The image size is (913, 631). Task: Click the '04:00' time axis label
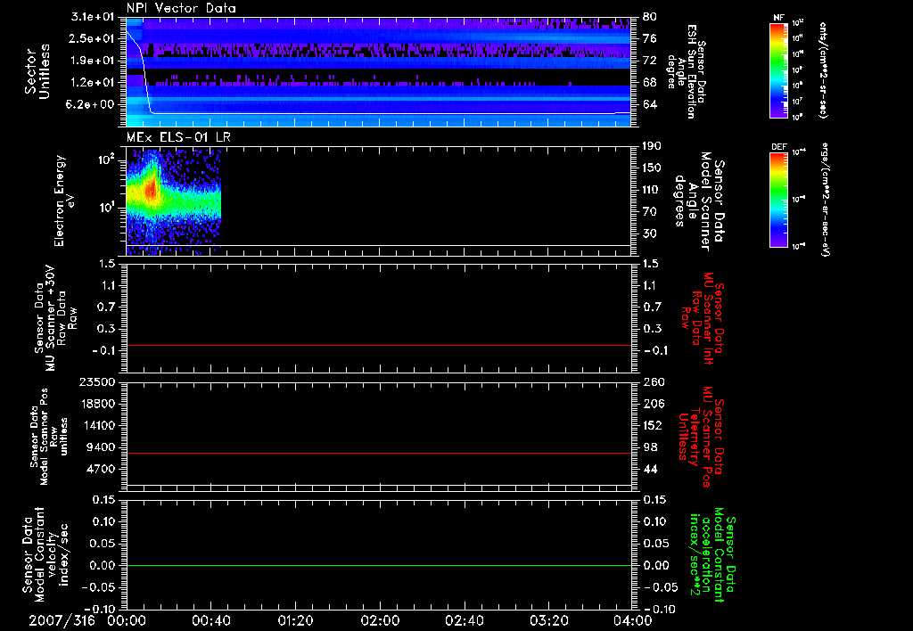point(633,621)
